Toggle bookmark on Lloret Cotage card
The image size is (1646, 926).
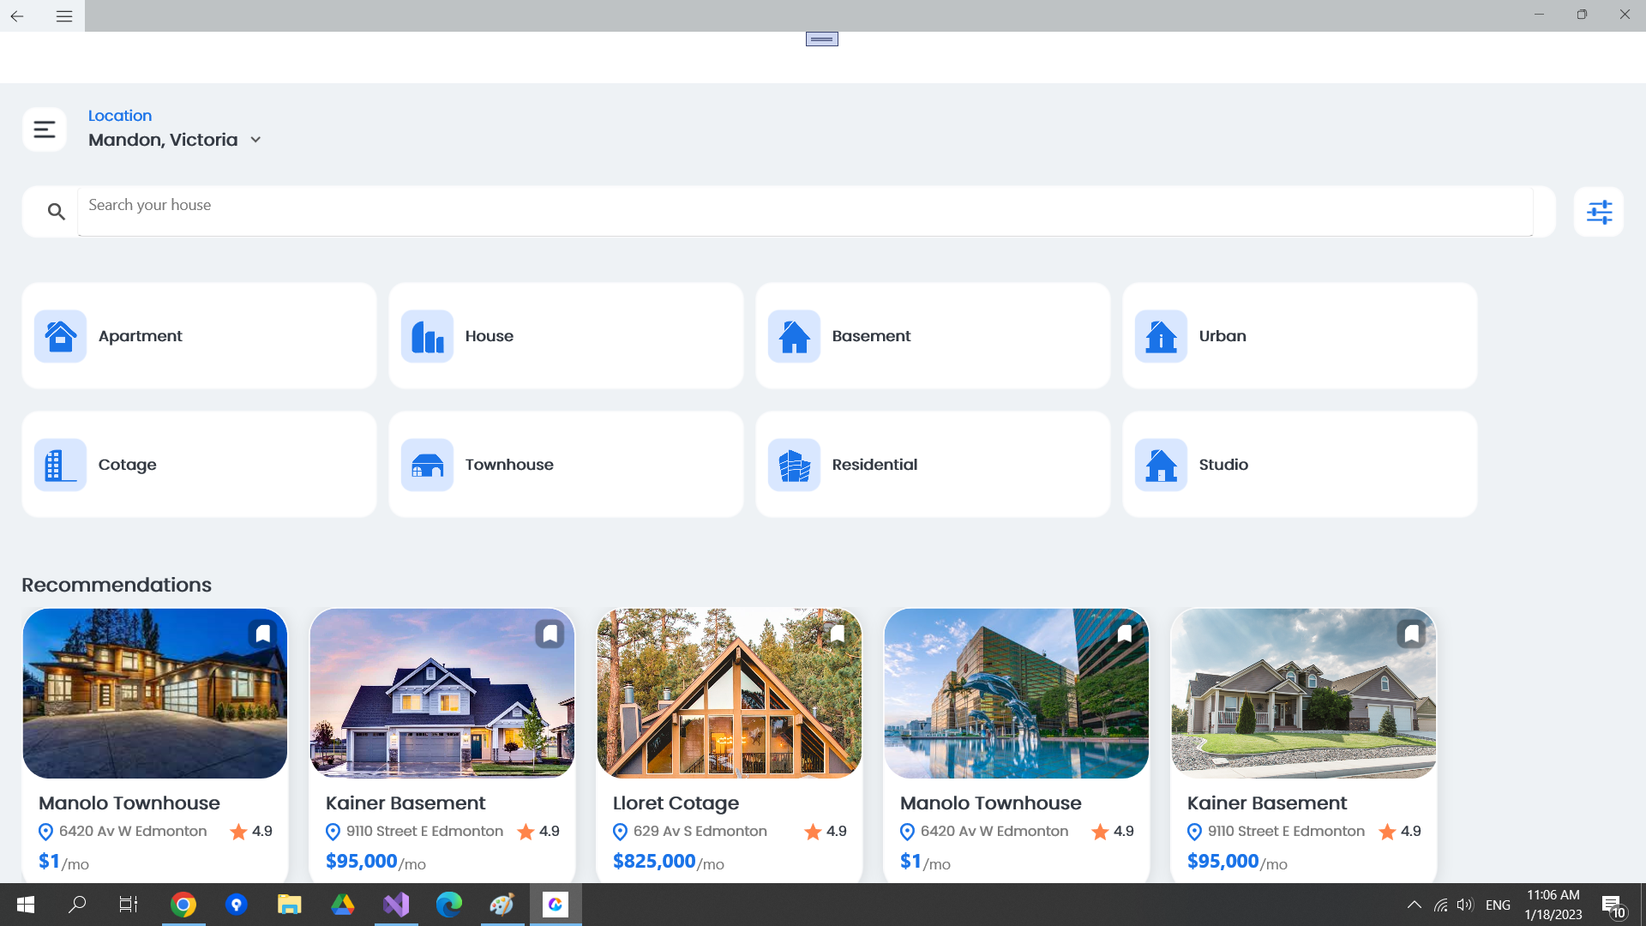point(838,634)
